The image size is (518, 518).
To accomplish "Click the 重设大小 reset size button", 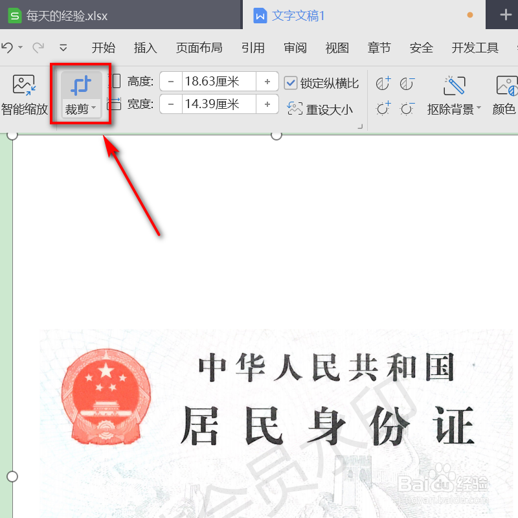I will coord(320,109).
